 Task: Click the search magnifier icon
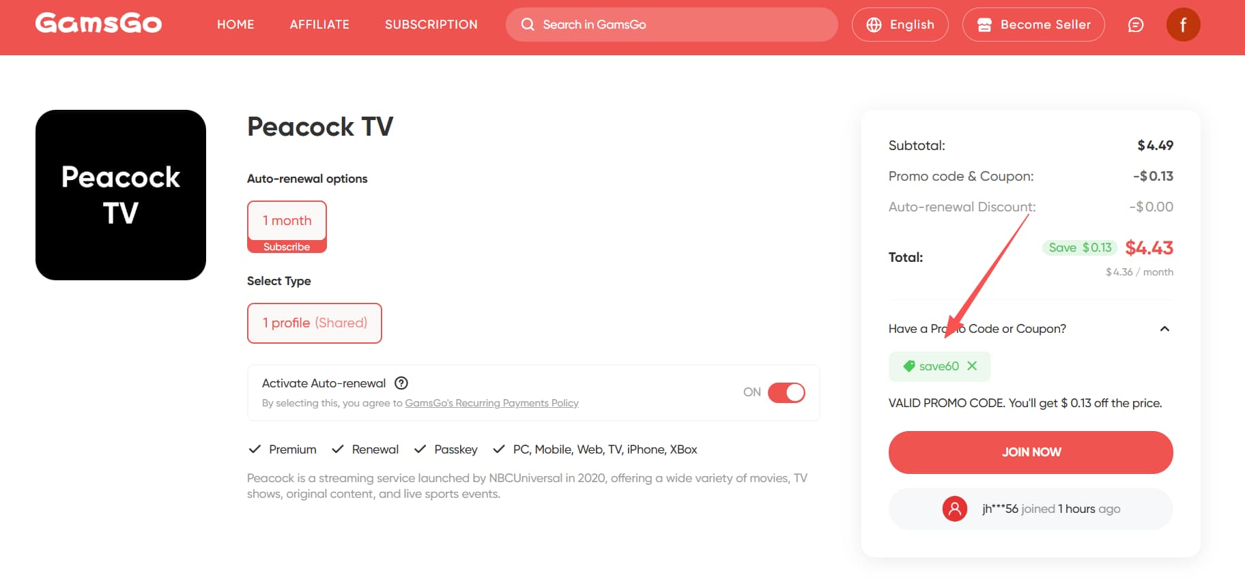click(528, 25)
